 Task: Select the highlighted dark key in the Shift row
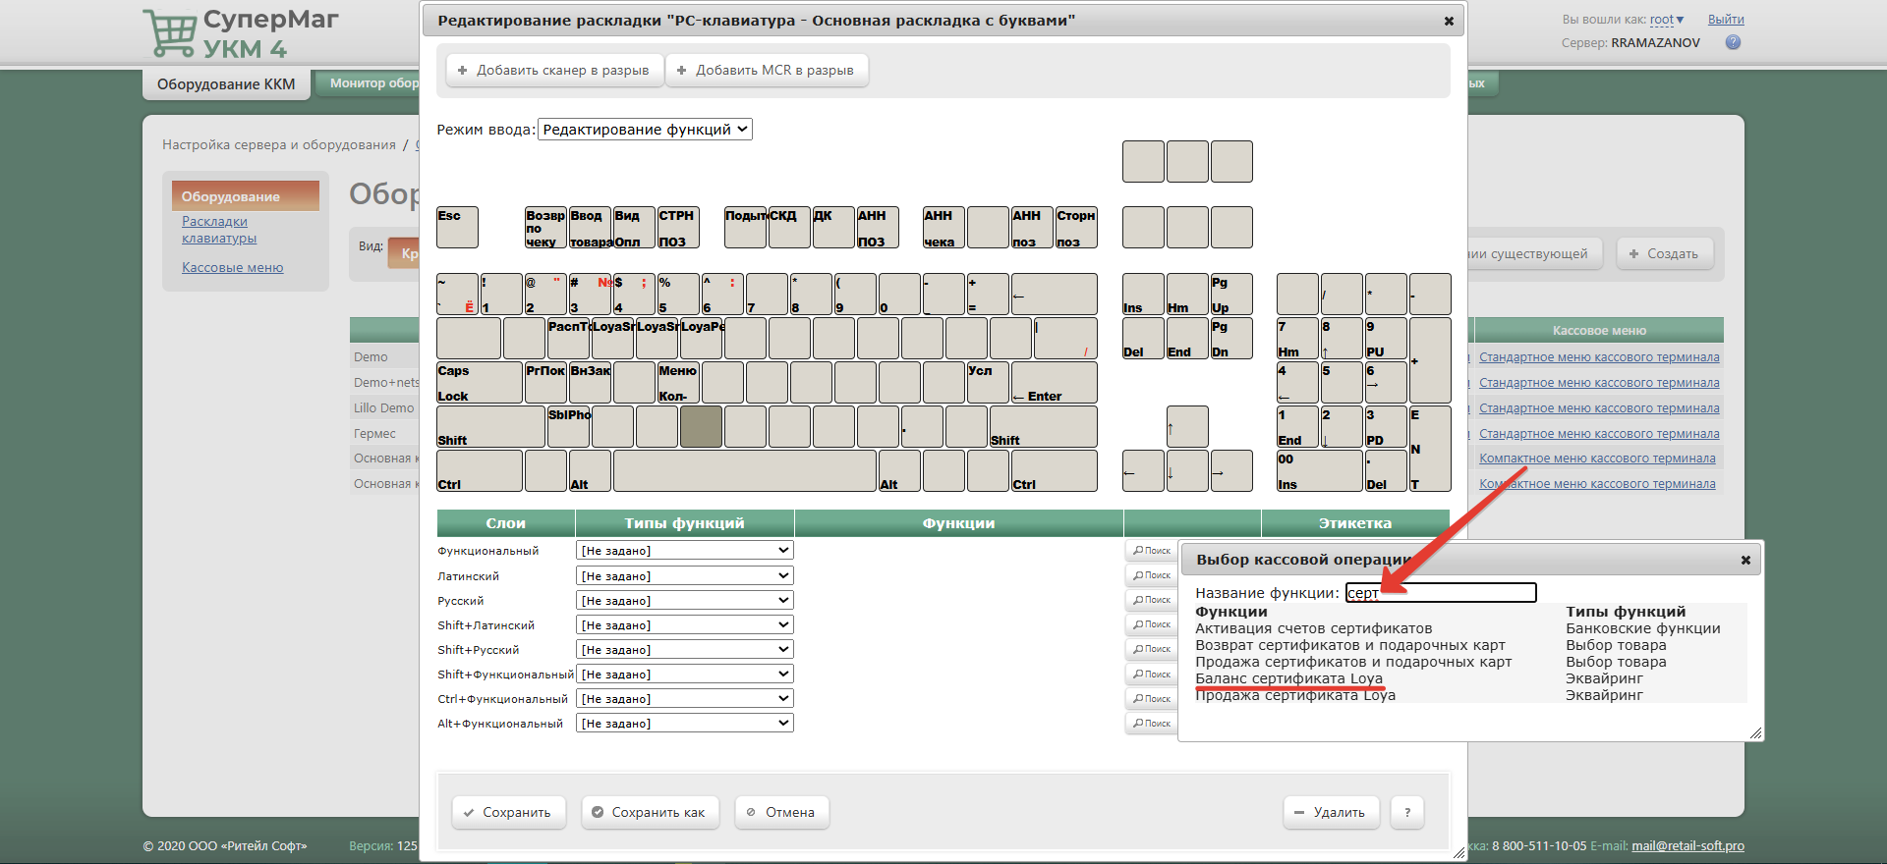[701, 427]
